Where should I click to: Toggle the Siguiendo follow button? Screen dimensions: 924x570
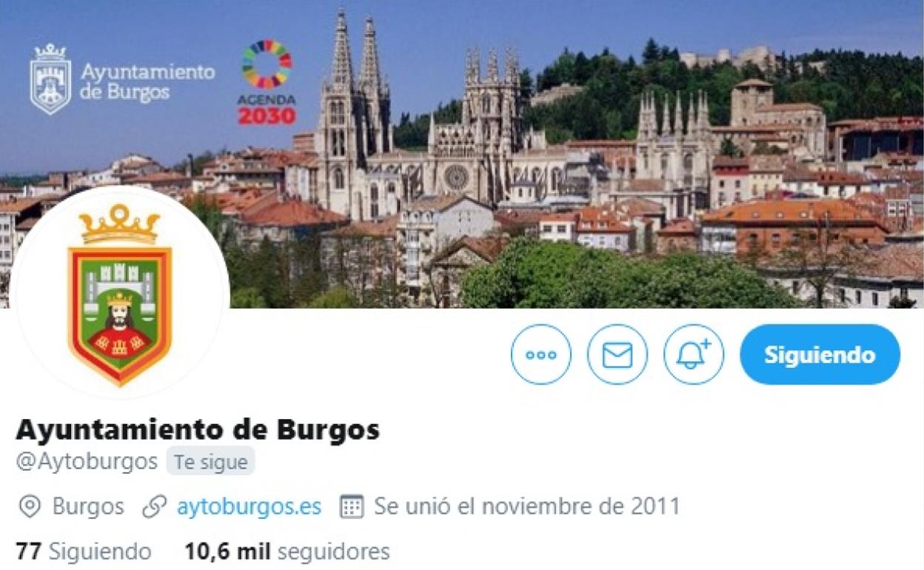[820, 355]
